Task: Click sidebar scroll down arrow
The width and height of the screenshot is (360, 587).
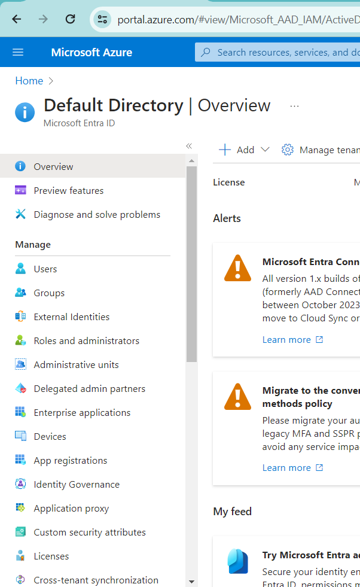Action: click(191, 582)
